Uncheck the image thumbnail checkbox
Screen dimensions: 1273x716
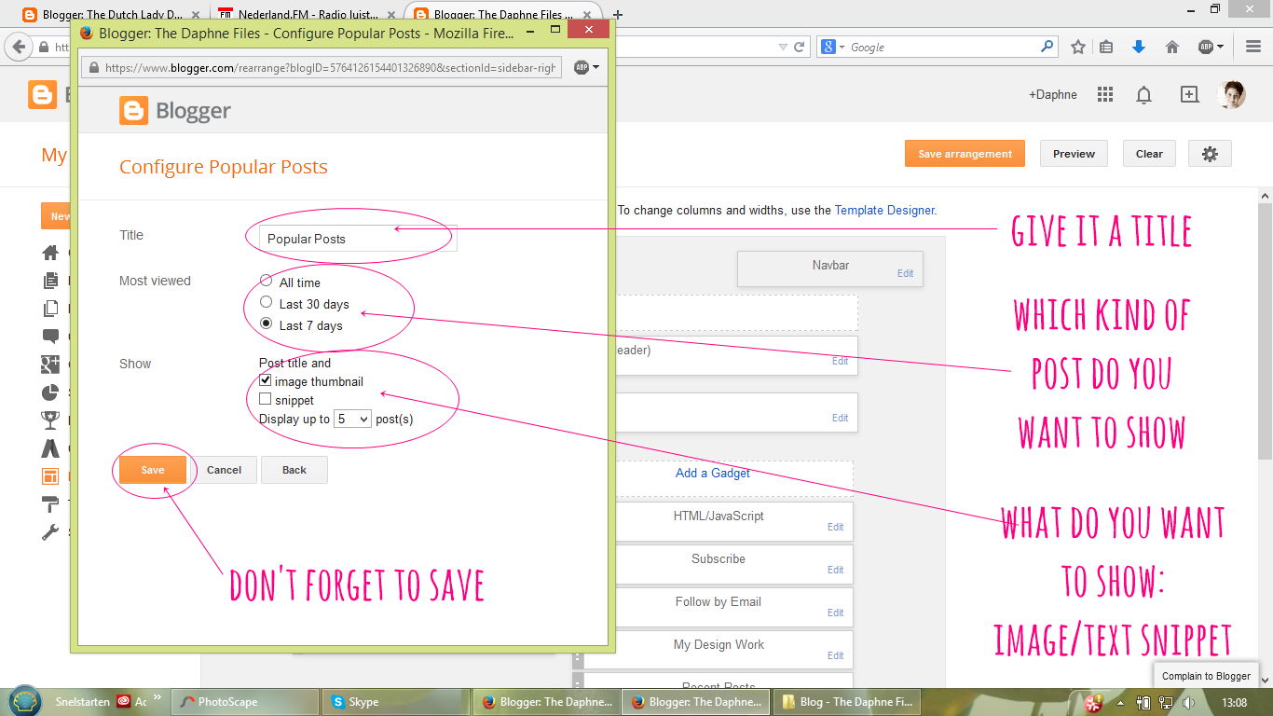coord(266,380)
